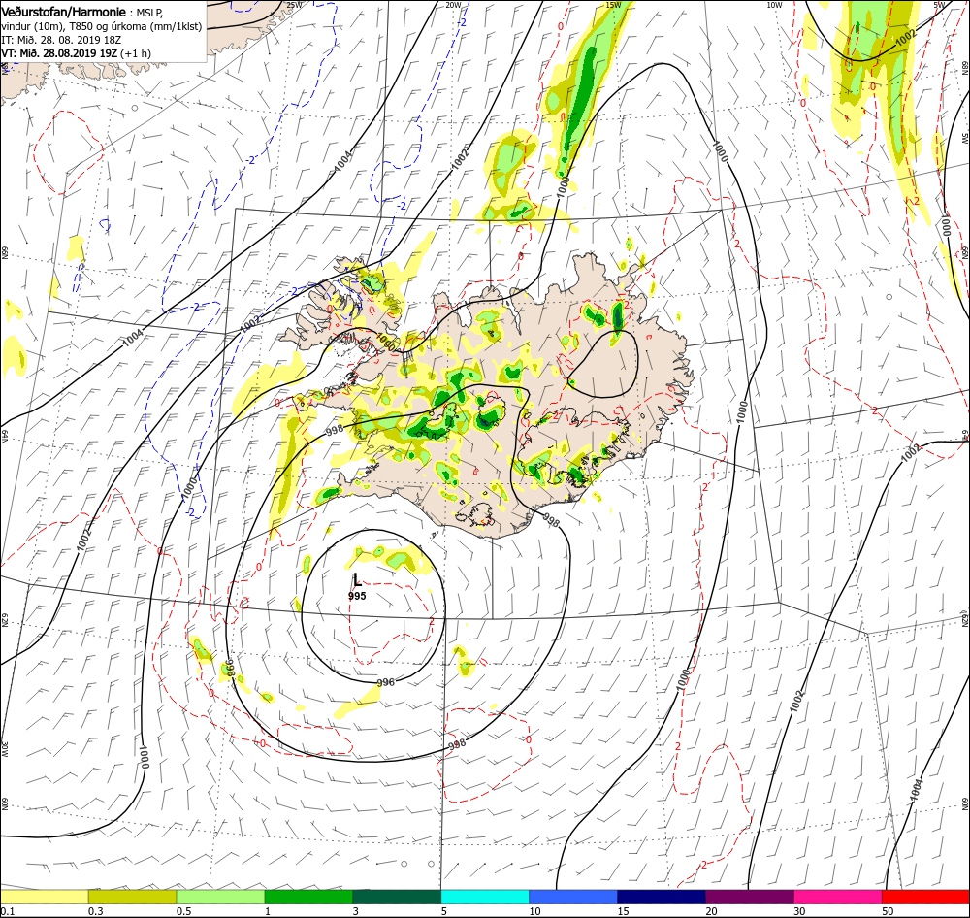Image resolution: width=970 pixels, height=918 pixels.
Task: Click the 'IT: Mið. 28. 08. 2019 18Z' line
Action: point(61,40)
